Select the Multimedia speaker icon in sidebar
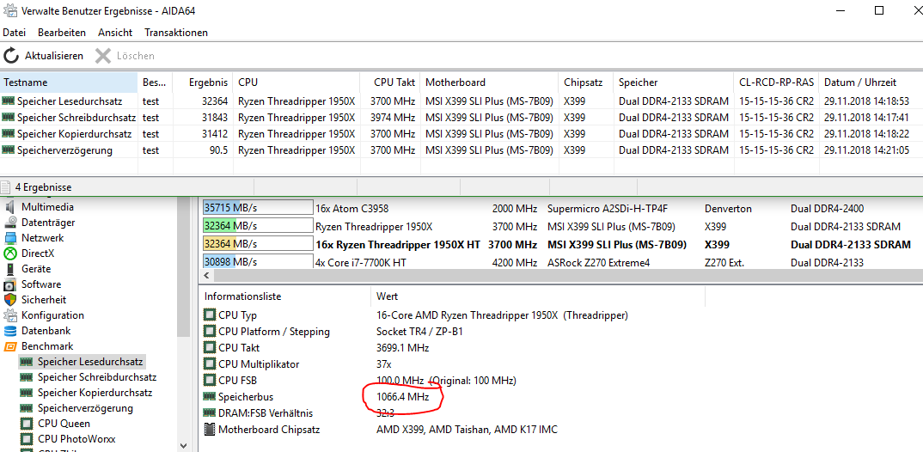 (x=10, y=207)
